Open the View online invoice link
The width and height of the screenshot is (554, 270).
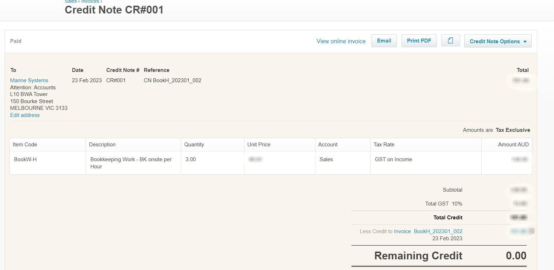[341, 41]
